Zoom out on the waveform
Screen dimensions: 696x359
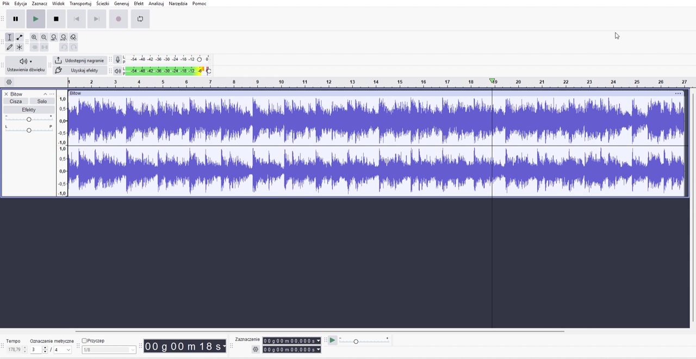click(x=44, y=38)
